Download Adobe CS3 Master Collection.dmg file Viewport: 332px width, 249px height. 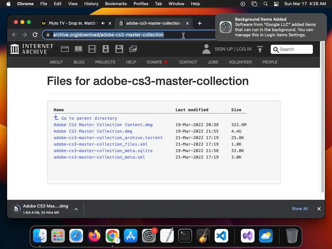[x=93, y=131]
